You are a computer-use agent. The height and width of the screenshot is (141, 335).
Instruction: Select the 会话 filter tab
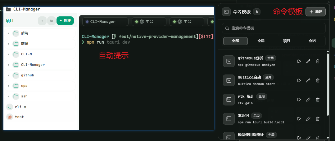point(312,41)
